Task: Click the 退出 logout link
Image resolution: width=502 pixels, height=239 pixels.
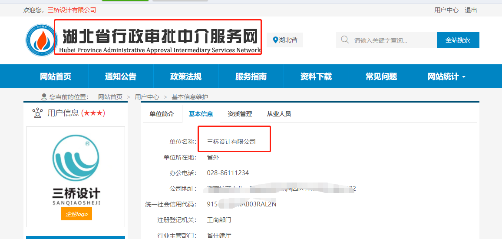Action: (471, 10)
